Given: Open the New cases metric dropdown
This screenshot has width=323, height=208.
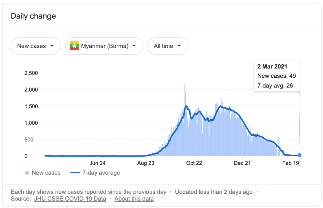Looking at the screenshot, I should [x=36, y=46].
